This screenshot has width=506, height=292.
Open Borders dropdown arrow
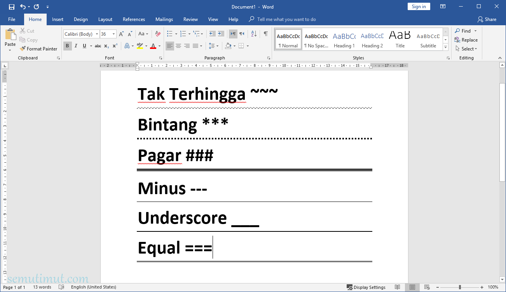click(x=248, y=46)
